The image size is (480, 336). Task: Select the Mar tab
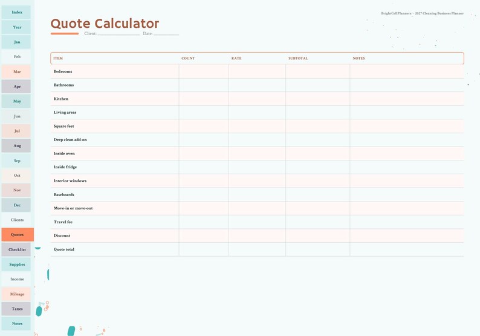click(x=16, y=71)
